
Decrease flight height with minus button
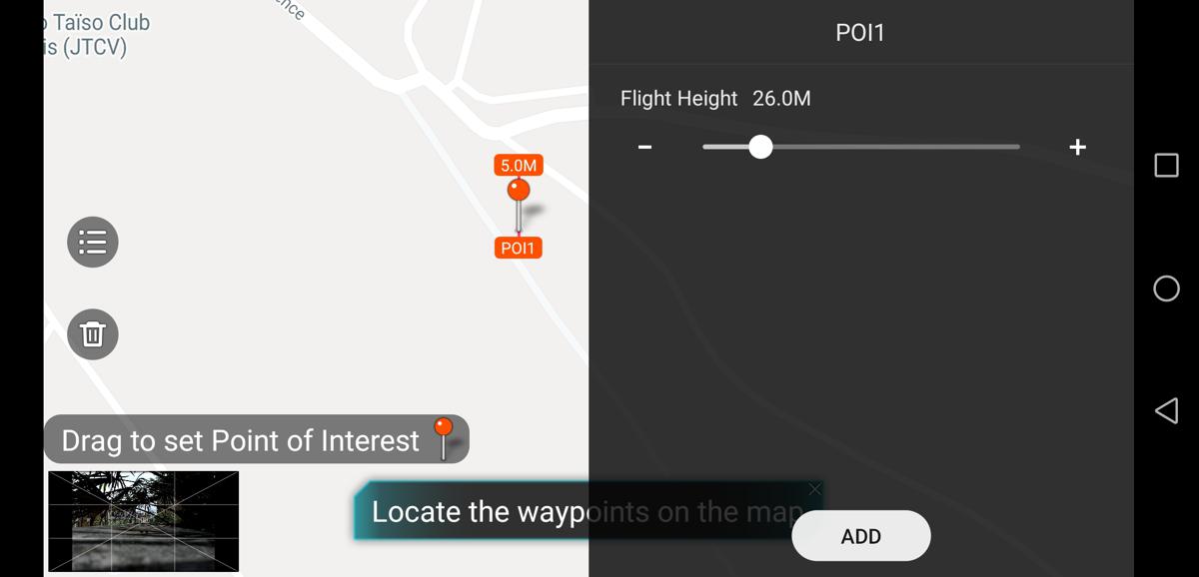click(645, 147)
